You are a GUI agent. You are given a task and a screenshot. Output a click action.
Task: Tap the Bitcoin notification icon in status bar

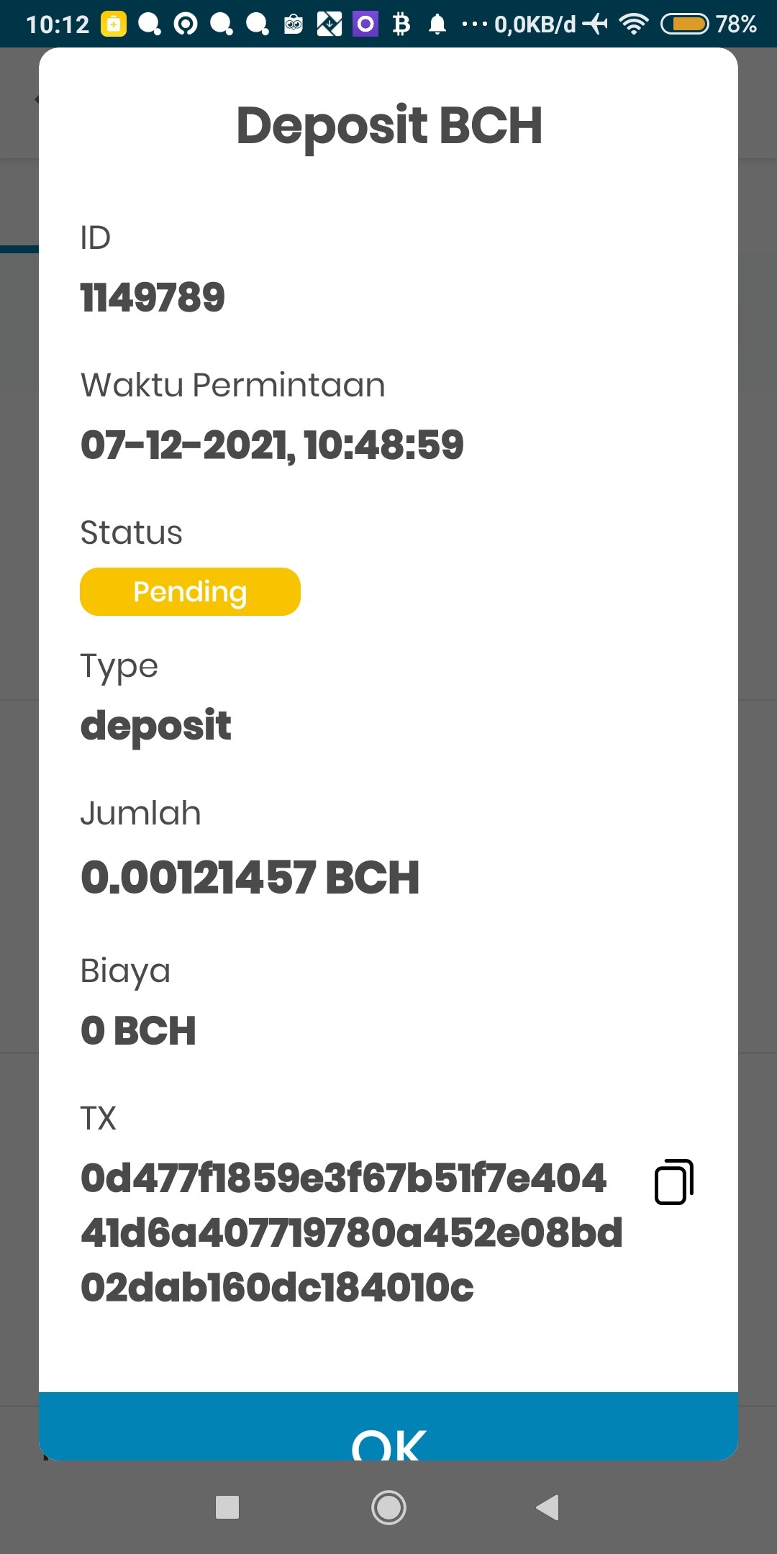click(401, 24)
